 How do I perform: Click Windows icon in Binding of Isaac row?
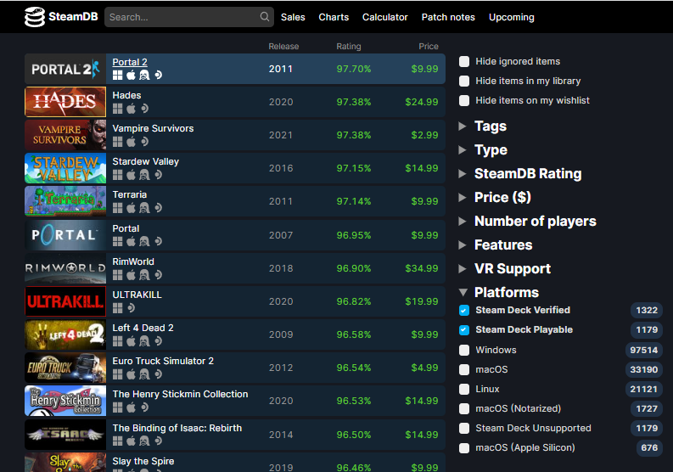click(118, 441)
